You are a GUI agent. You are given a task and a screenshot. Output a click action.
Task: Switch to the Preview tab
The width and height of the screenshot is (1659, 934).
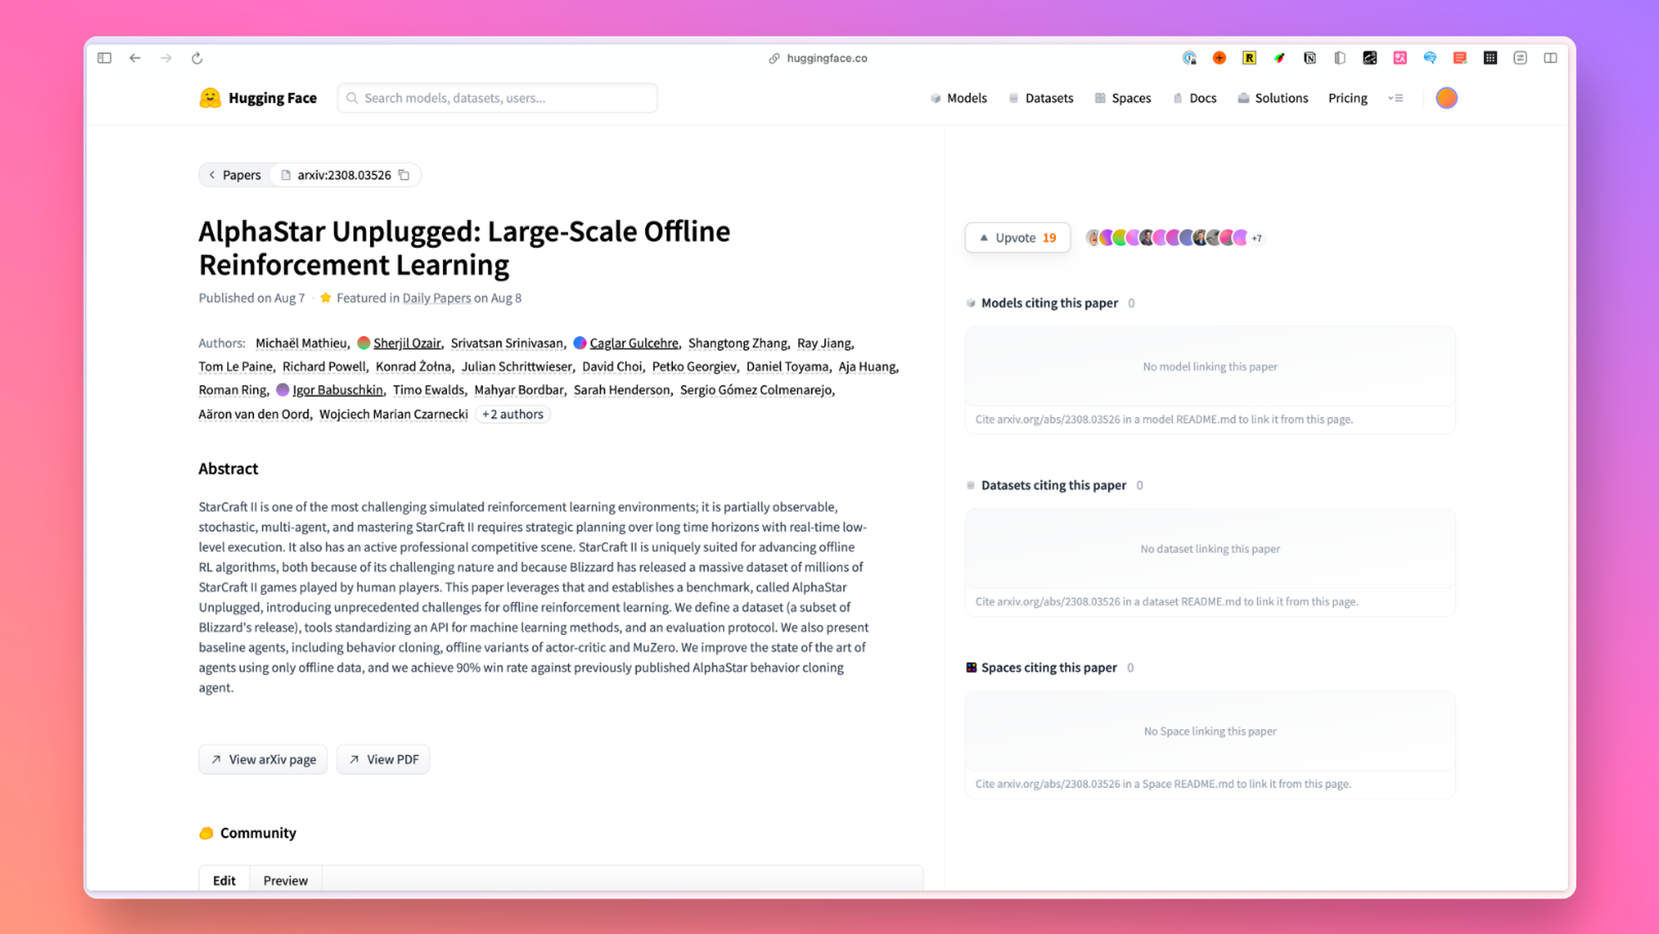click(x=285, y=880)
